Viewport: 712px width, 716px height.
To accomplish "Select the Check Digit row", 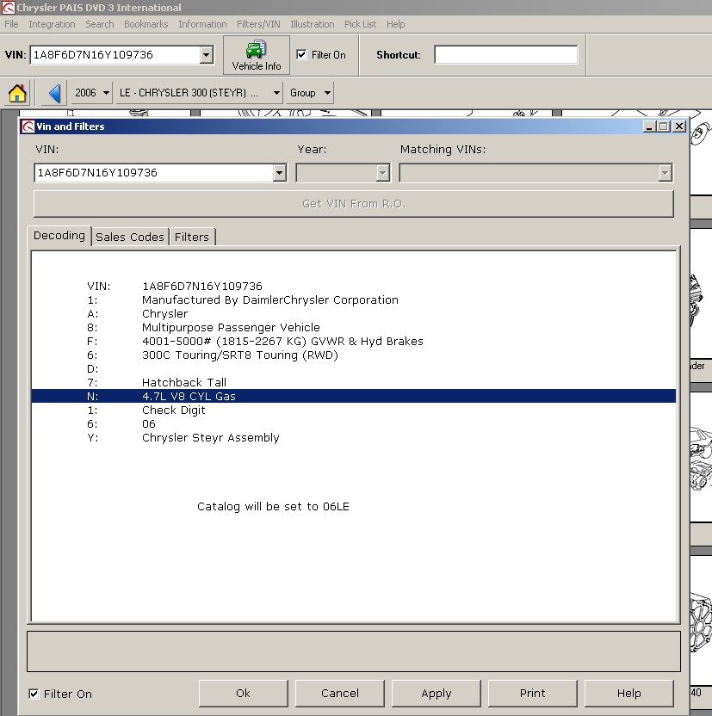I will (354, 410).
